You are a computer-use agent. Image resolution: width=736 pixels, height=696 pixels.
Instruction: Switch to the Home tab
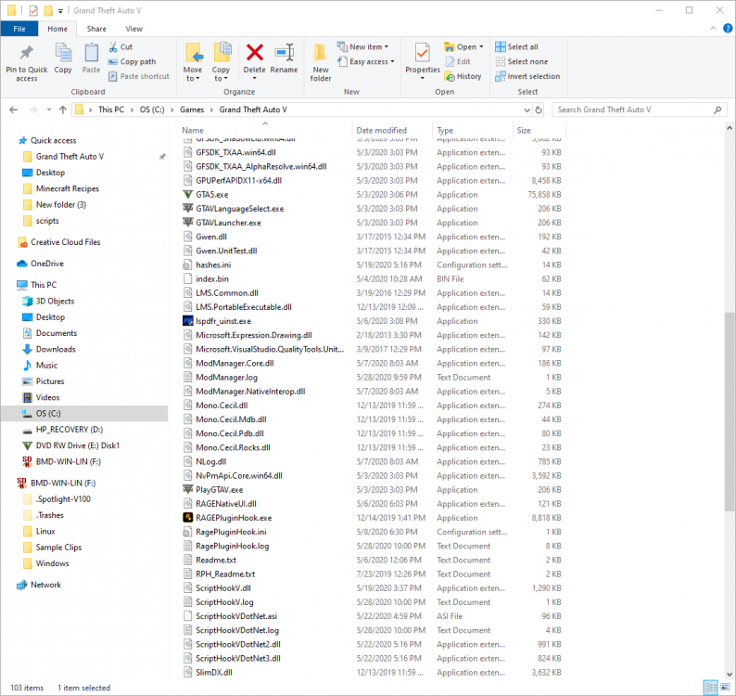point(57,29)
